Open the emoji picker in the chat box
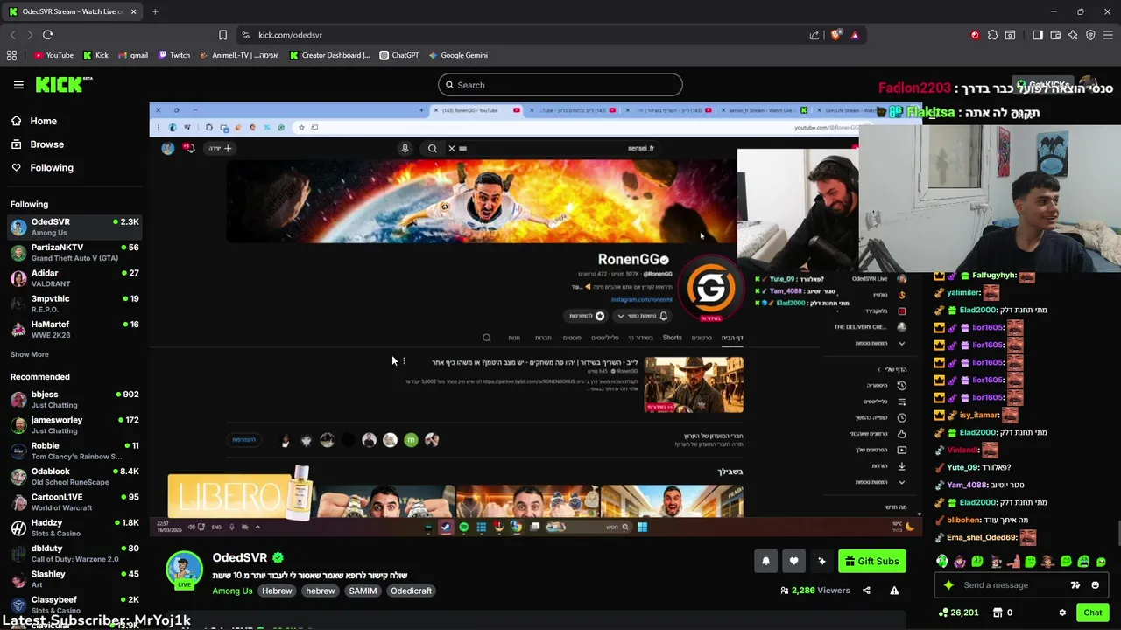Screen dimensions: 1121x630 (x=1095, y=585)
